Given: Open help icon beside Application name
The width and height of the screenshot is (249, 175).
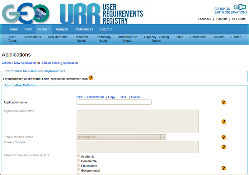Looking at the screenshot, I should click(223, 102).
